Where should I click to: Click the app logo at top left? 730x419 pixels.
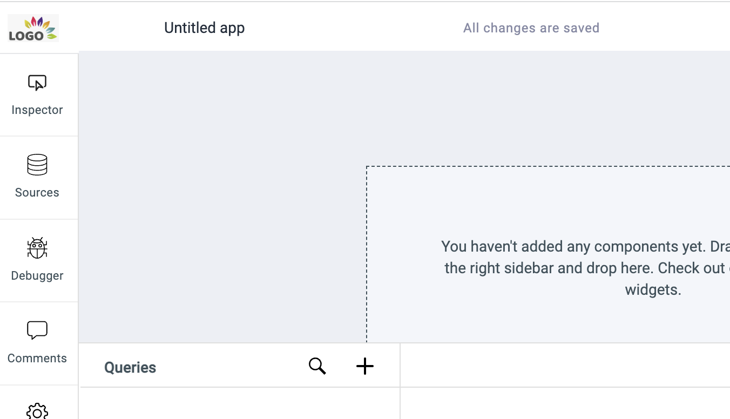pos(33,28)
